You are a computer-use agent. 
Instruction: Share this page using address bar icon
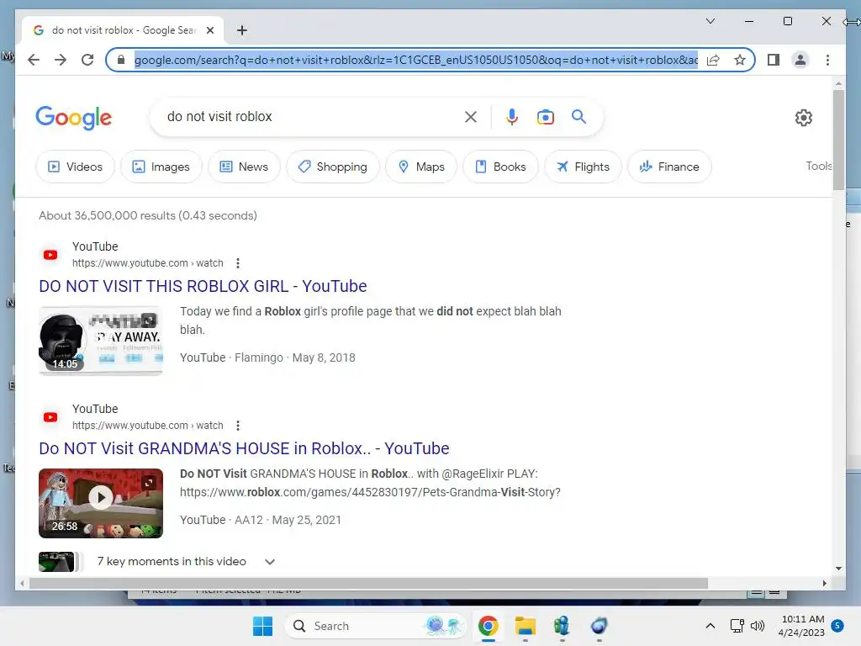713,60
